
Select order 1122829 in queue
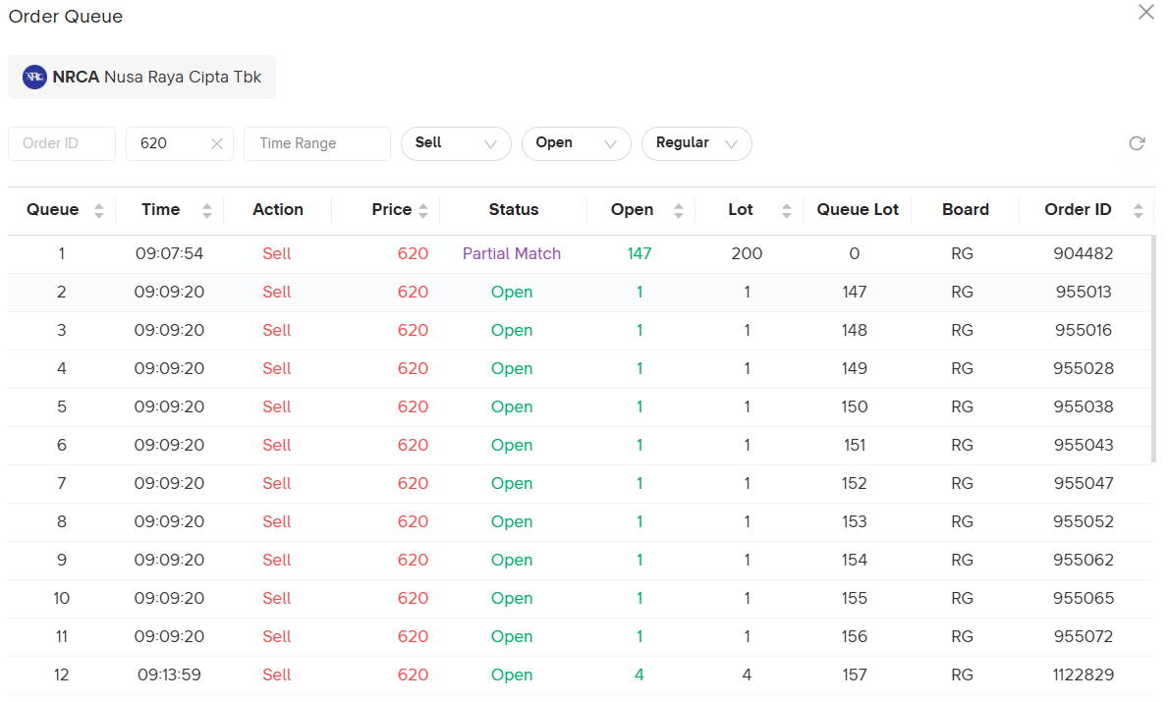tap(1084, 675)
